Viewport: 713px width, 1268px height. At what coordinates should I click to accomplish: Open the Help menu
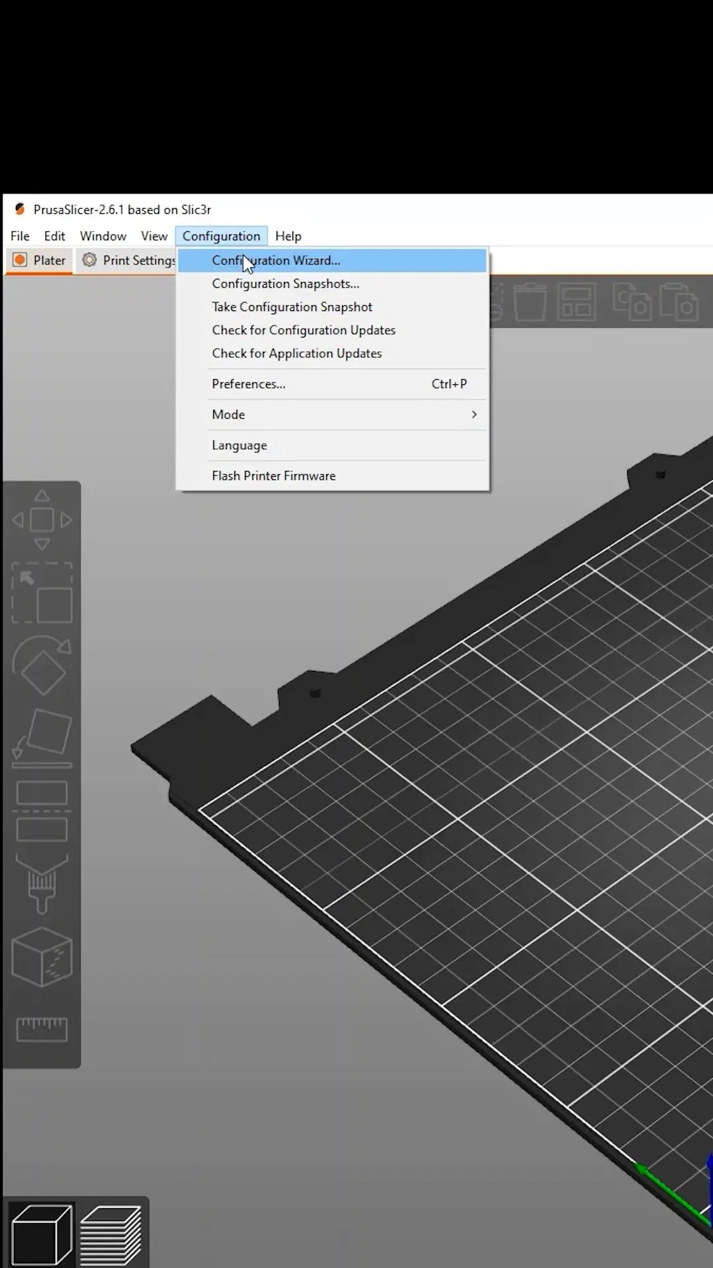[288, 236]
